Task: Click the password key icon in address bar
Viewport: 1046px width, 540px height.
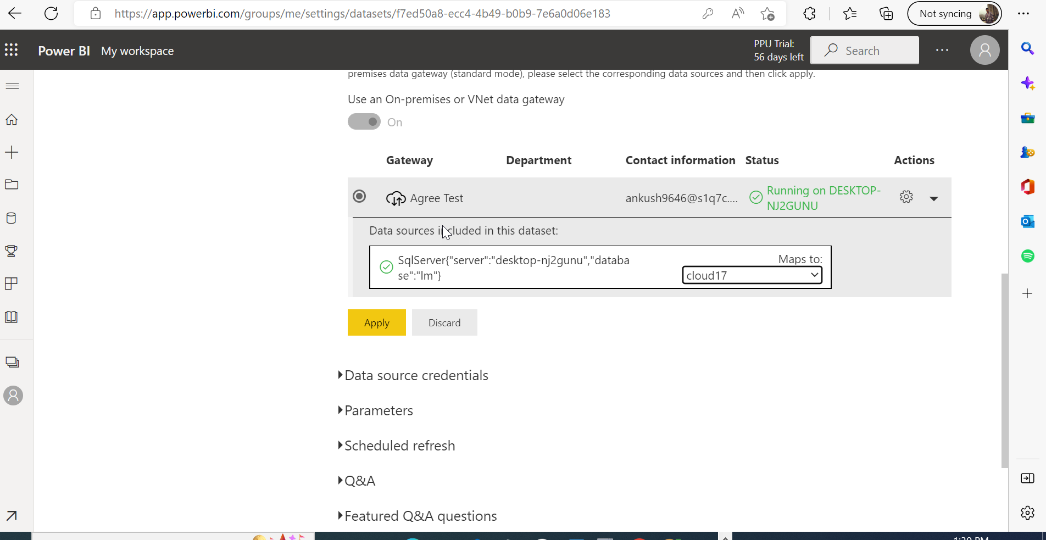Action: [x=708, y=14]
